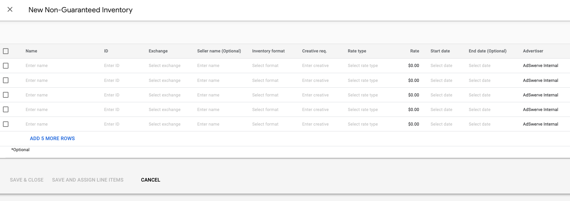Click the Creative req. column header
This screenshot has width=570, height=201.
(x=314, y=51)
